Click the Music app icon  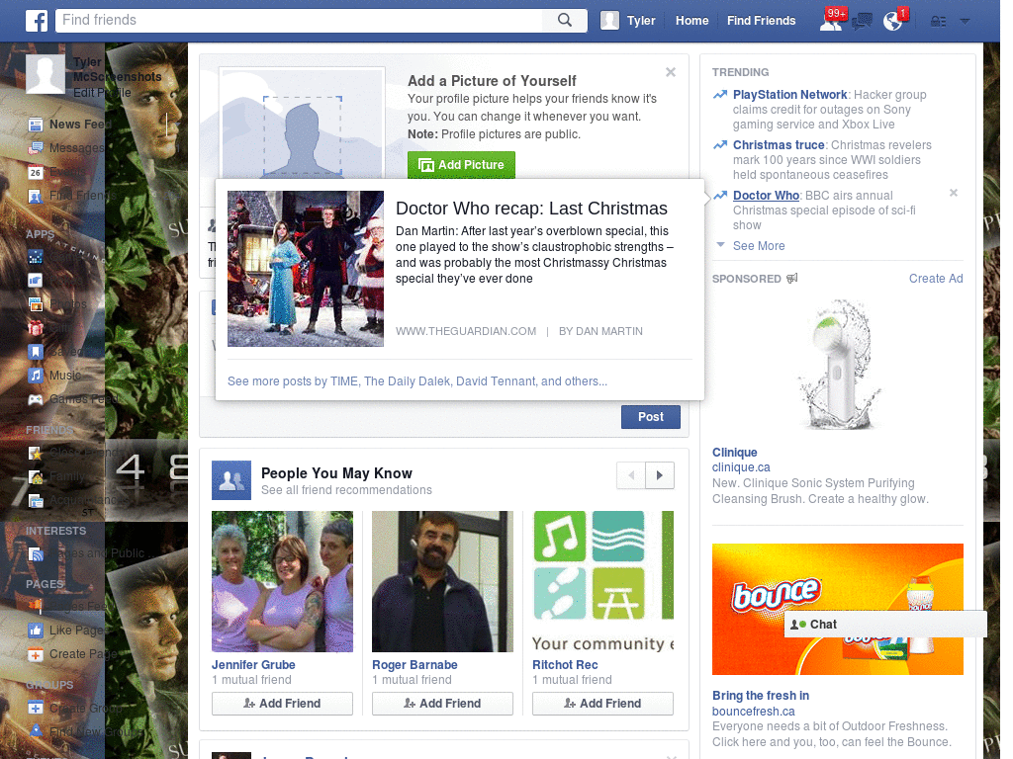pos(36,376)
